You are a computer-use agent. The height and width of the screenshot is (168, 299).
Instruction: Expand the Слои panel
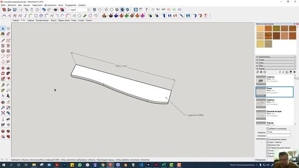click(276, 63)
